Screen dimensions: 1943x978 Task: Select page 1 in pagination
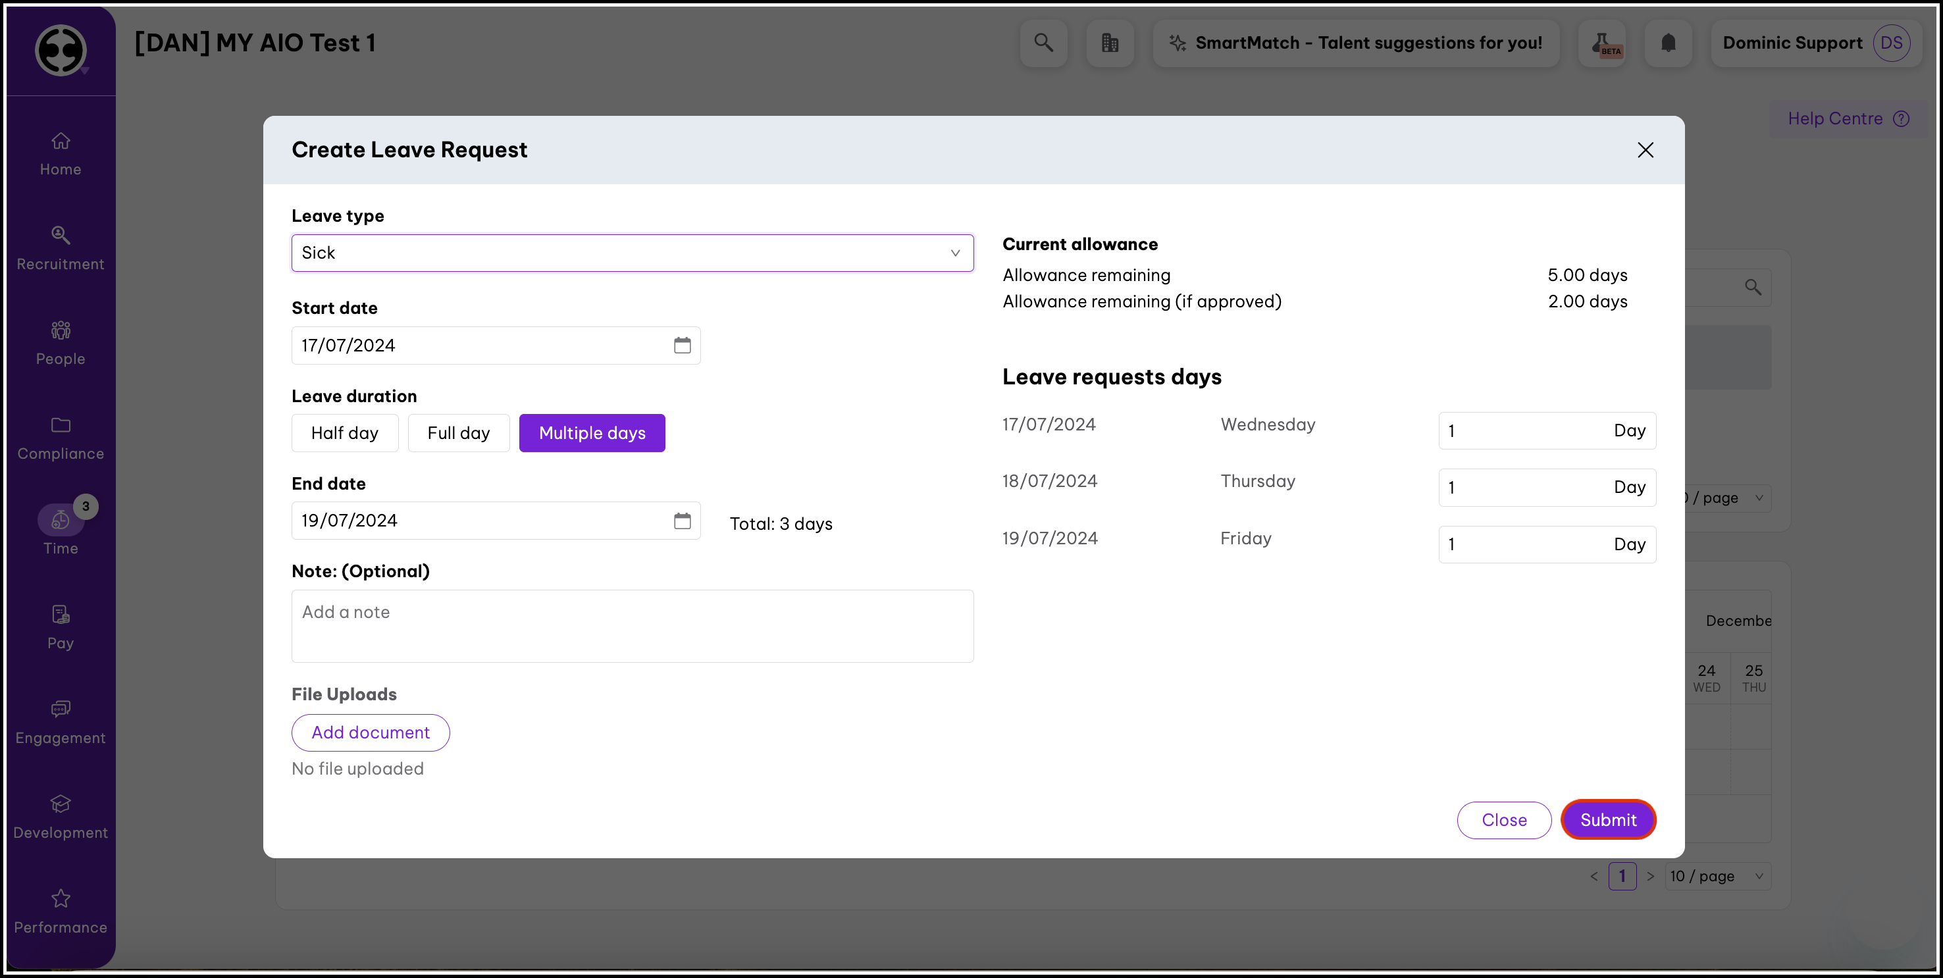[x=1622, y=876]
